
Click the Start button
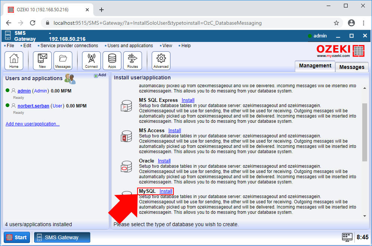(16, 237)
